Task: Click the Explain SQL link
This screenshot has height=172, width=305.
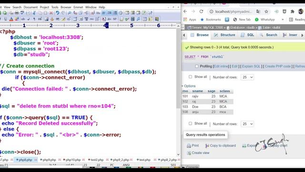Action: tap(251, 66)
